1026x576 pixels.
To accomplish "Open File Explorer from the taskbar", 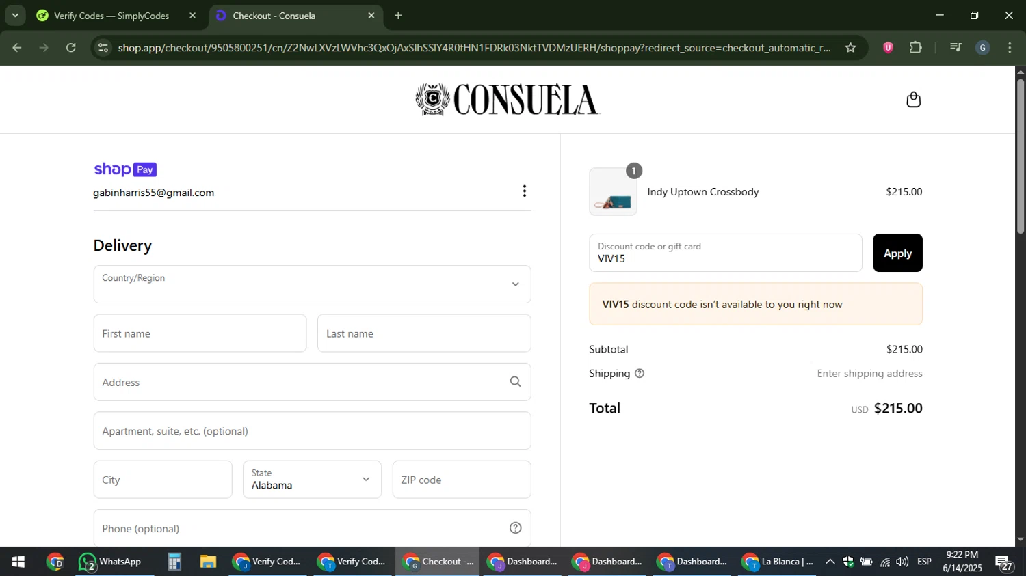I will [x=208, y=562].
